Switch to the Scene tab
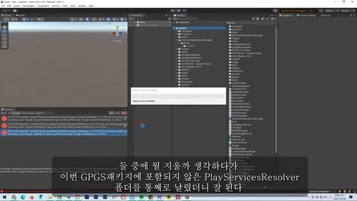 point(7,15)
